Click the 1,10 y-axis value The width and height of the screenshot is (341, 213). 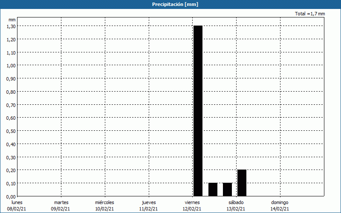click(11, 52)
